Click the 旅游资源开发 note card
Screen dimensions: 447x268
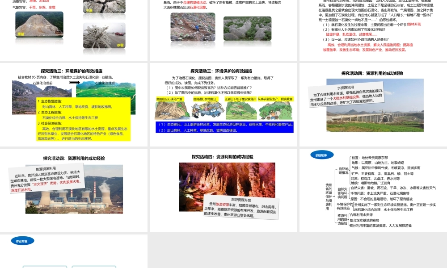tap(241, 207)
